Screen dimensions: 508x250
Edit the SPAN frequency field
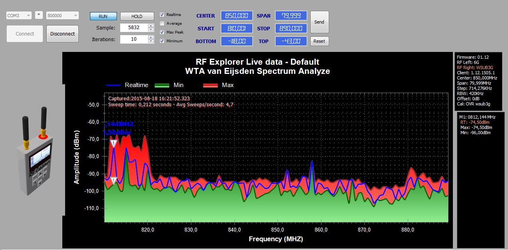tap(291, 16)
